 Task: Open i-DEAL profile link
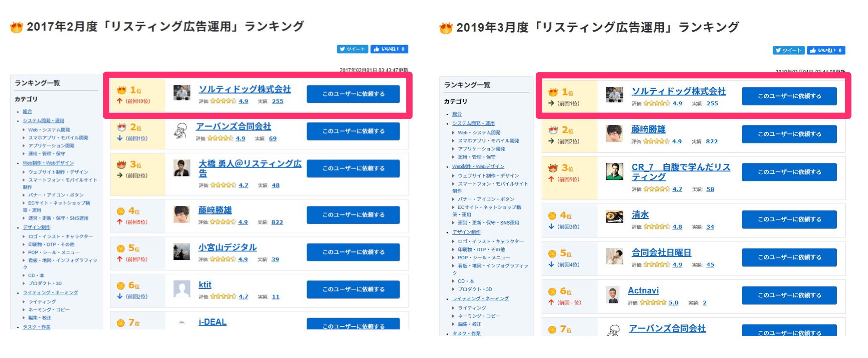click(212, 322)
